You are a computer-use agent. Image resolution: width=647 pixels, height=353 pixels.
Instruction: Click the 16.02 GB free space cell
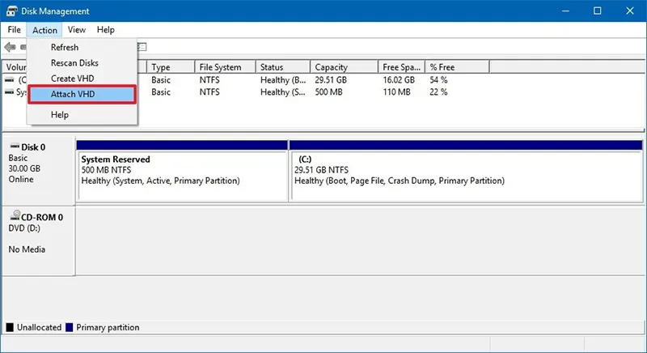(399, 79)
